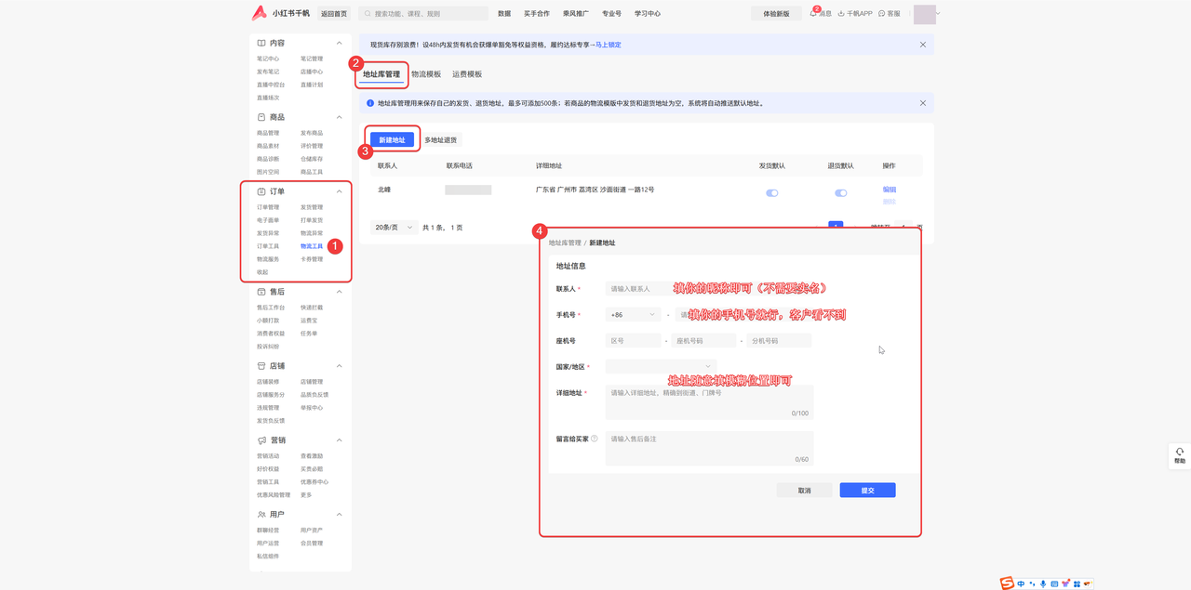Click the 千帆APP download icon
1191x590 pixels.
pos(841,14)
